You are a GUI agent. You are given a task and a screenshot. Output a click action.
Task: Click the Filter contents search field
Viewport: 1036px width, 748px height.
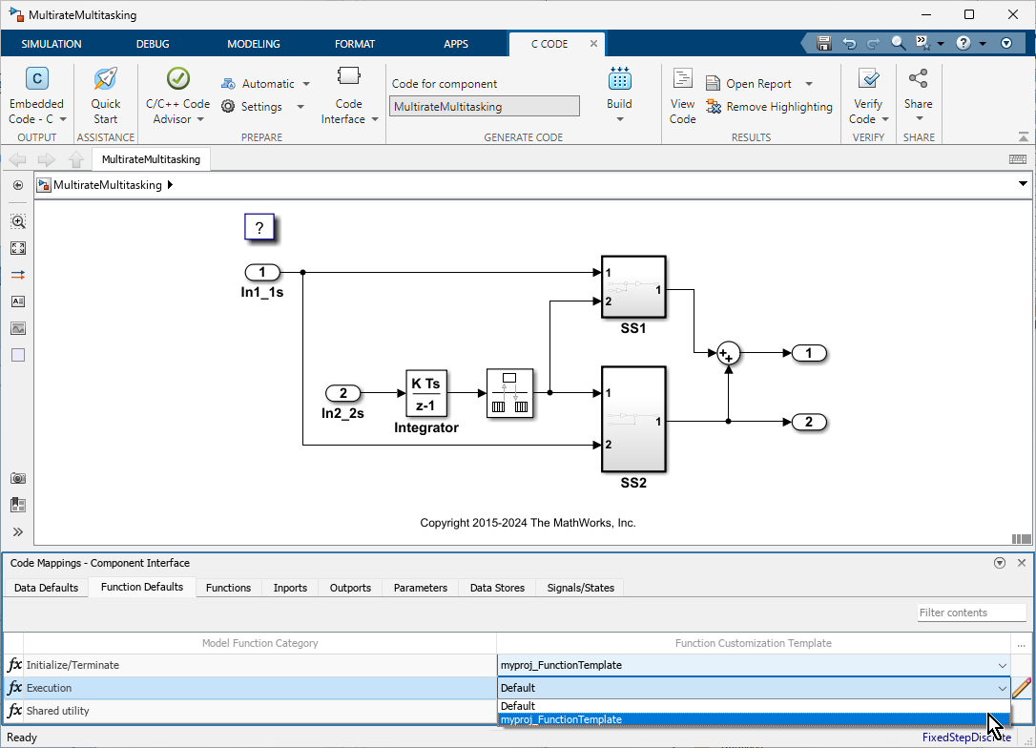pos(964,613)
